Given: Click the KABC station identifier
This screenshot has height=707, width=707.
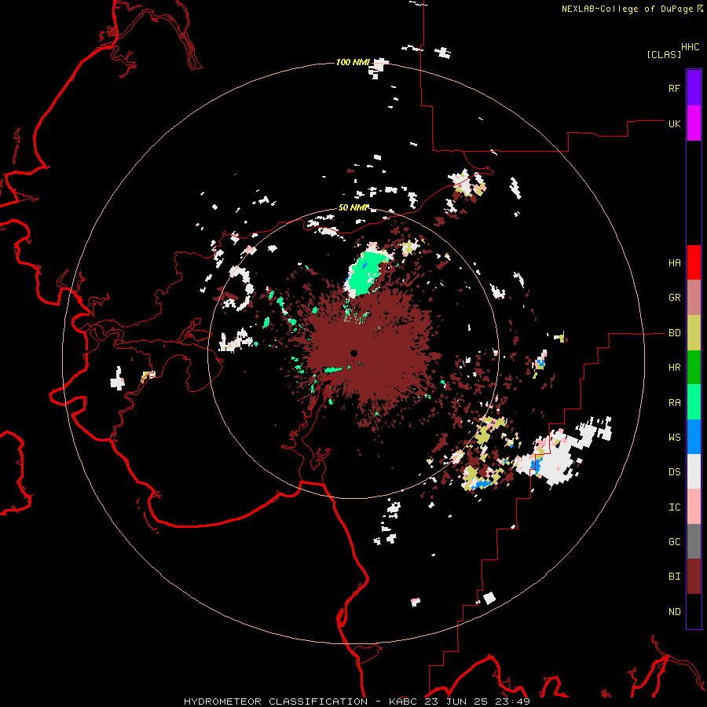Looking at the screenshot, I should [x=404, y=702].
